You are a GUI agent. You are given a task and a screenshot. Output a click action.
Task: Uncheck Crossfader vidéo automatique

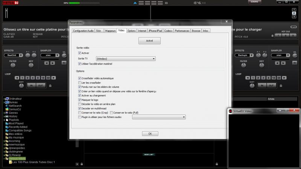coord(80,78)
